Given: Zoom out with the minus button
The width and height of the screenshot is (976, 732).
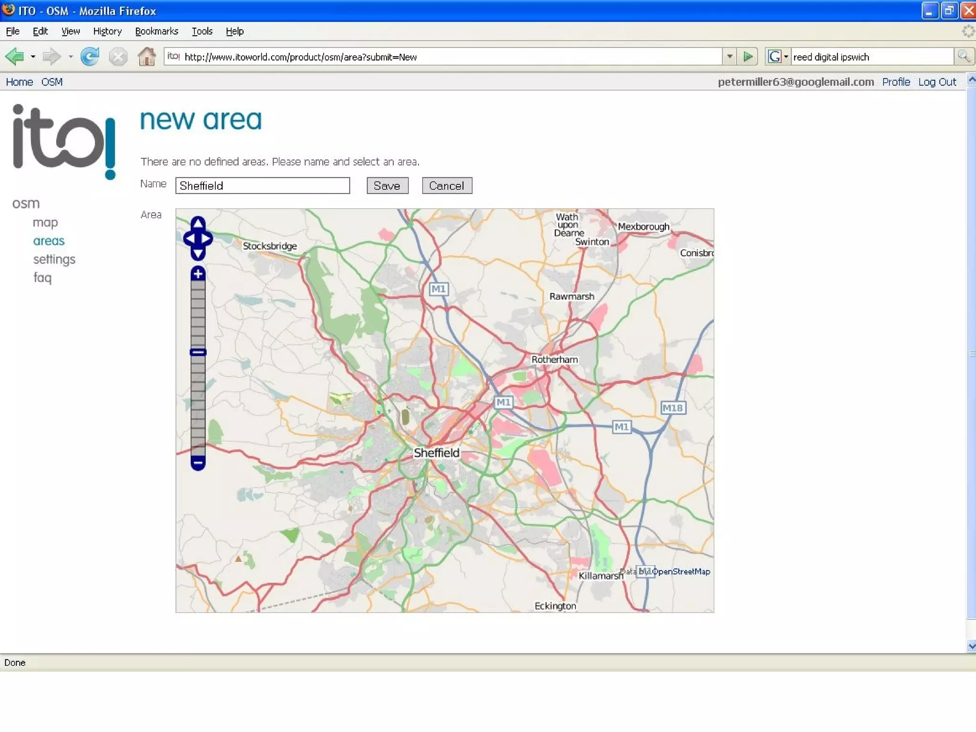Looking at the screenshot, I should pyautogui.click(x=198, y=462).
